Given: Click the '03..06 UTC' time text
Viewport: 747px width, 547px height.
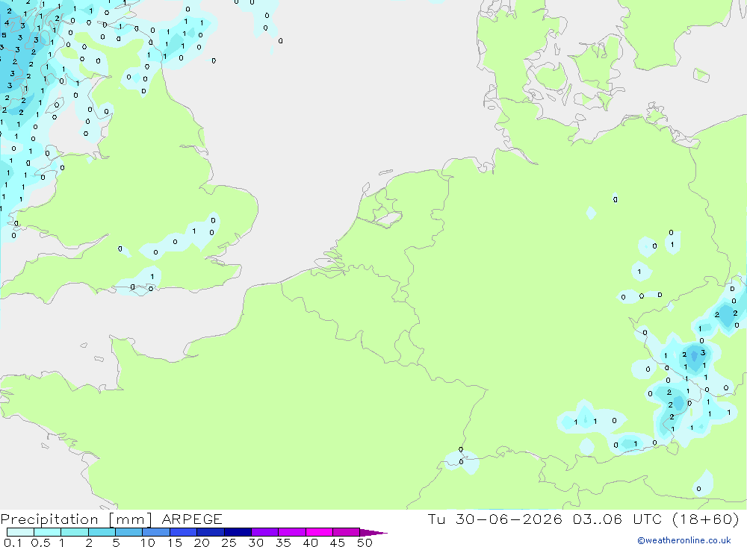Looking at the screenshot, I should point(618,519).
